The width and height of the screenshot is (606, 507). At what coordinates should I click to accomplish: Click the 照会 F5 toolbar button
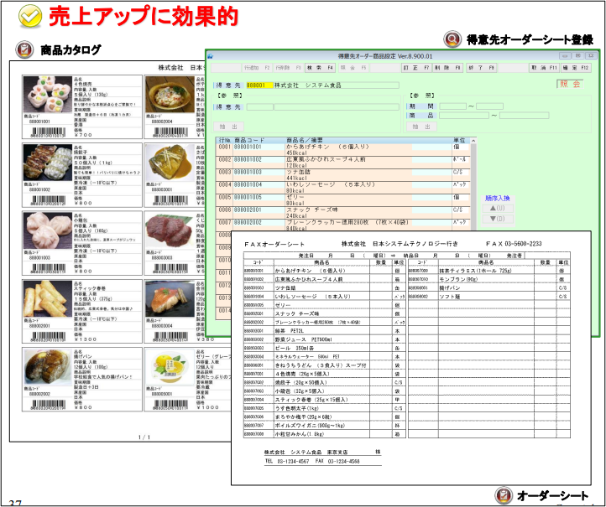click(353, 68)
